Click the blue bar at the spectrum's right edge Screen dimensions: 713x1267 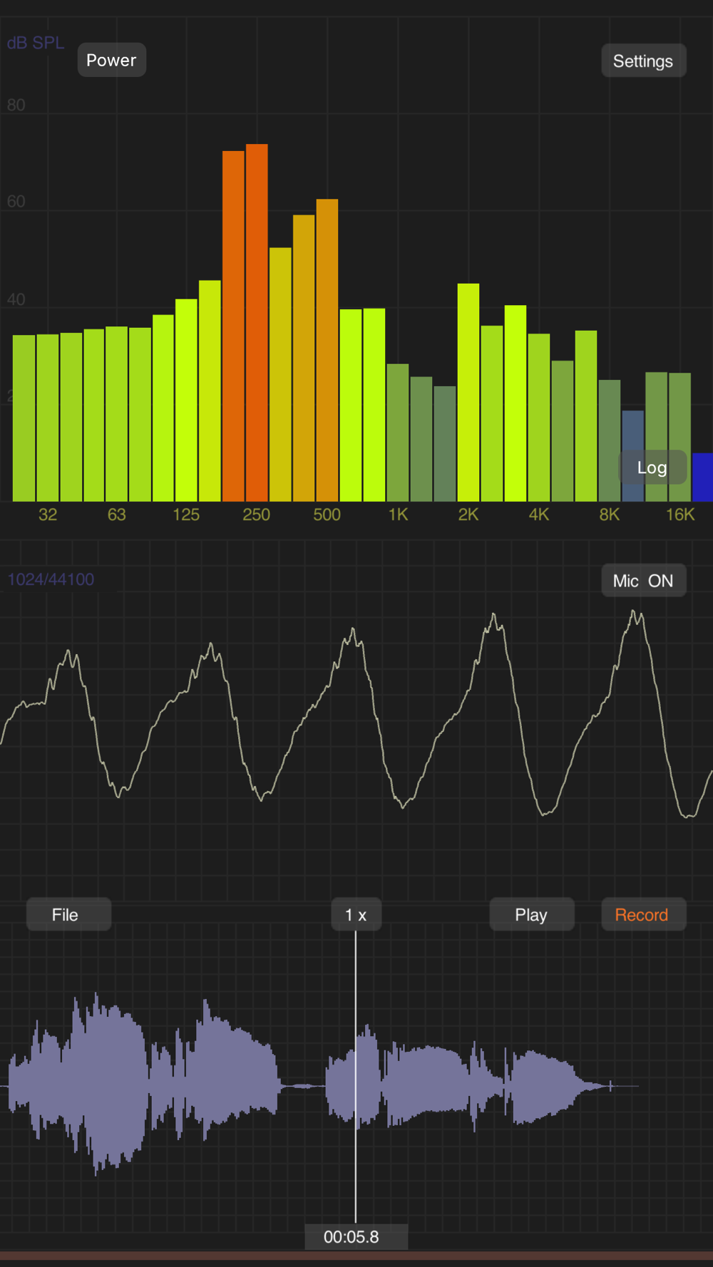702,477
